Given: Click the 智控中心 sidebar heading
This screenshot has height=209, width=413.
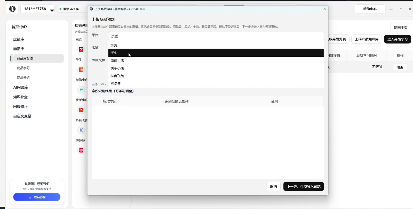Looking at the screenshot, I should pyautogui.click(x=19, y=27).
